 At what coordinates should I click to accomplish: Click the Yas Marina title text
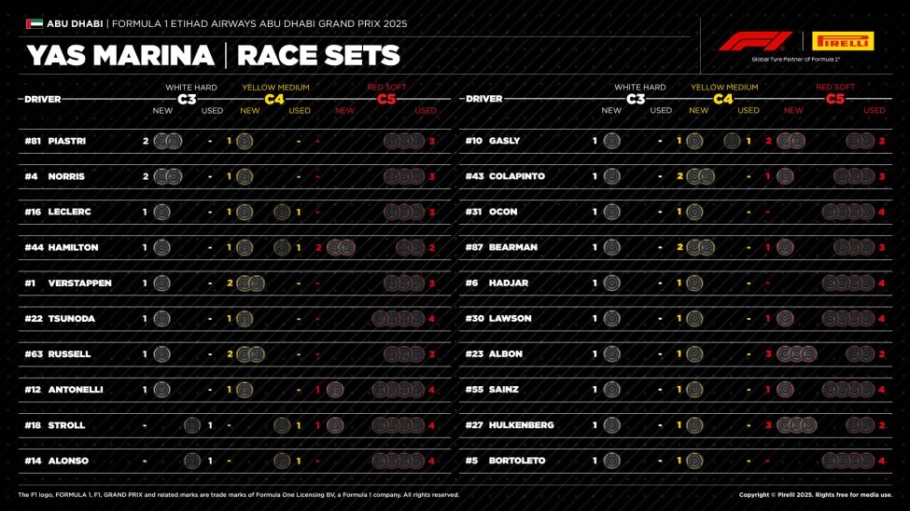pyautogui.click(x=120, y=56)
